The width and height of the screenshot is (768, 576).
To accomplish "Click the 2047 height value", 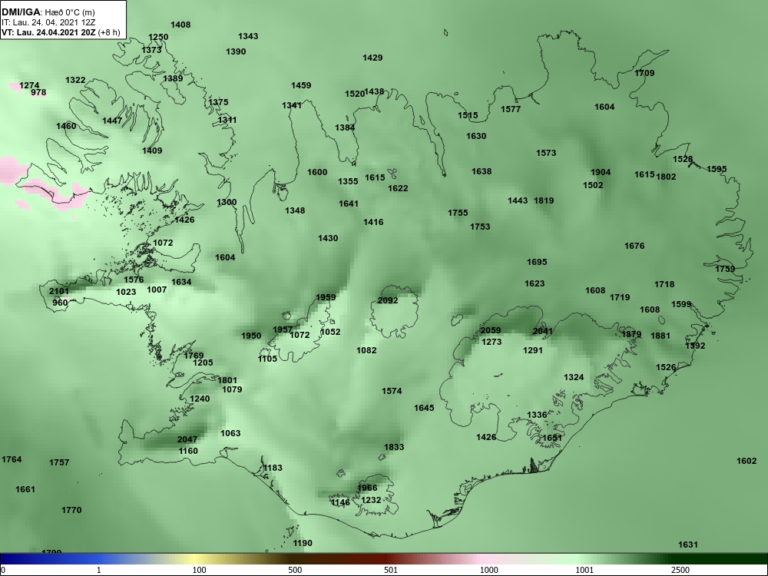I will click(187, 439).
